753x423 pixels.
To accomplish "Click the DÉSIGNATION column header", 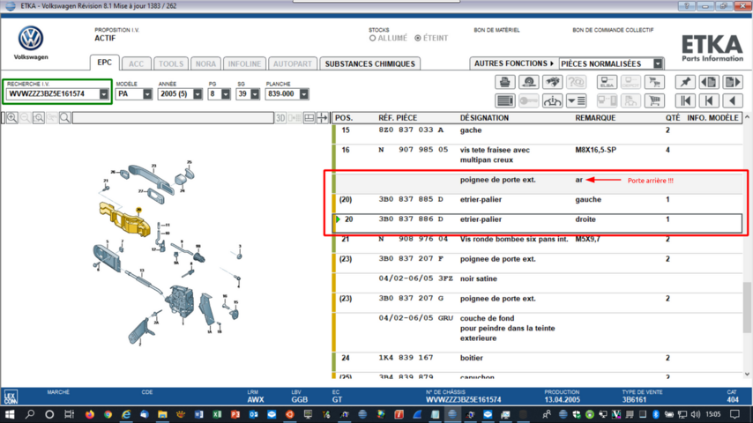I will coord(484,117).
